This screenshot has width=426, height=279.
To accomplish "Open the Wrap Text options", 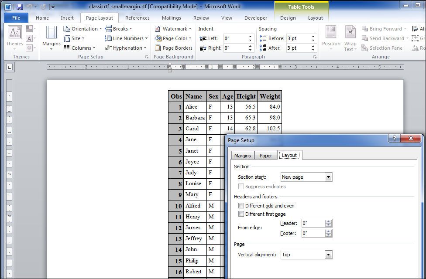I will click(350, 38).
